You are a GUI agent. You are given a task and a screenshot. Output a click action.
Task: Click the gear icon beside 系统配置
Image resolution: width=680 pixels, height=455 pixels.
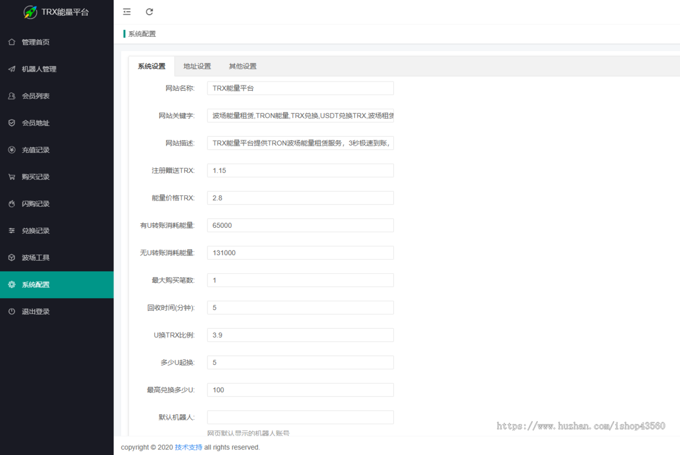point(12,284)
